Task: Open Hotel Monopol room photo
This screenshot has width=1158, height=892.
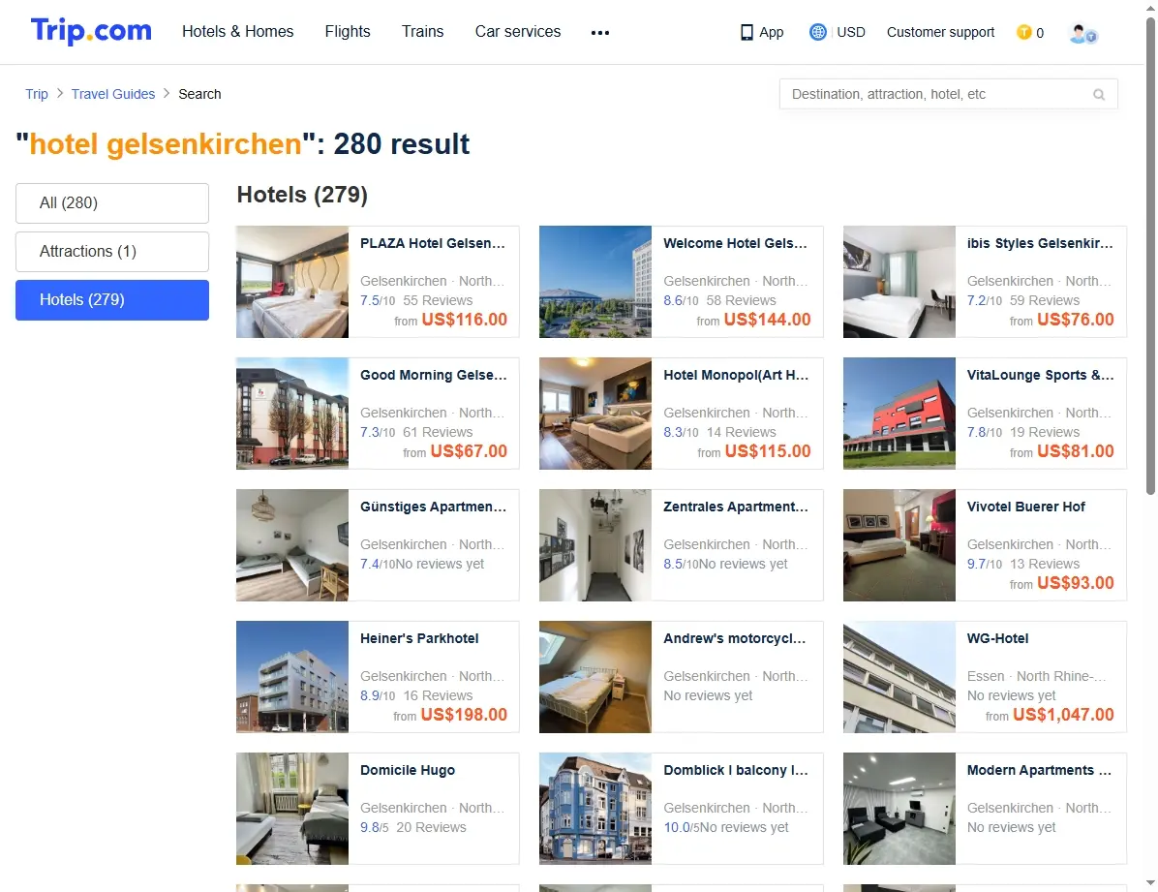Action: click(595, 414)
